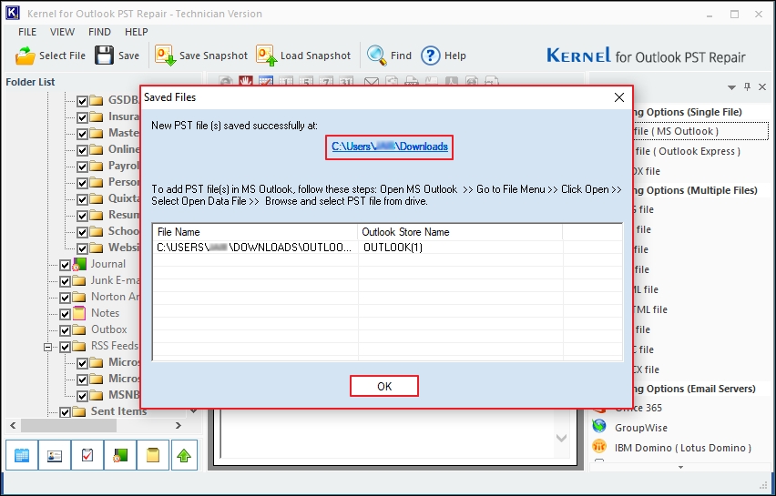Toggle the RSS Feeds checkbox
The image size is (776, 496).
(65, 347)
